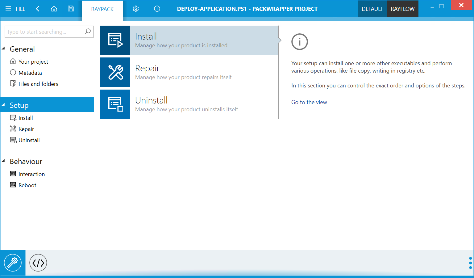Screen dimensions: 474x278
Task: Open the Interaction item under Behaviour
Action: pyautogui.click(x=31, y=174)
